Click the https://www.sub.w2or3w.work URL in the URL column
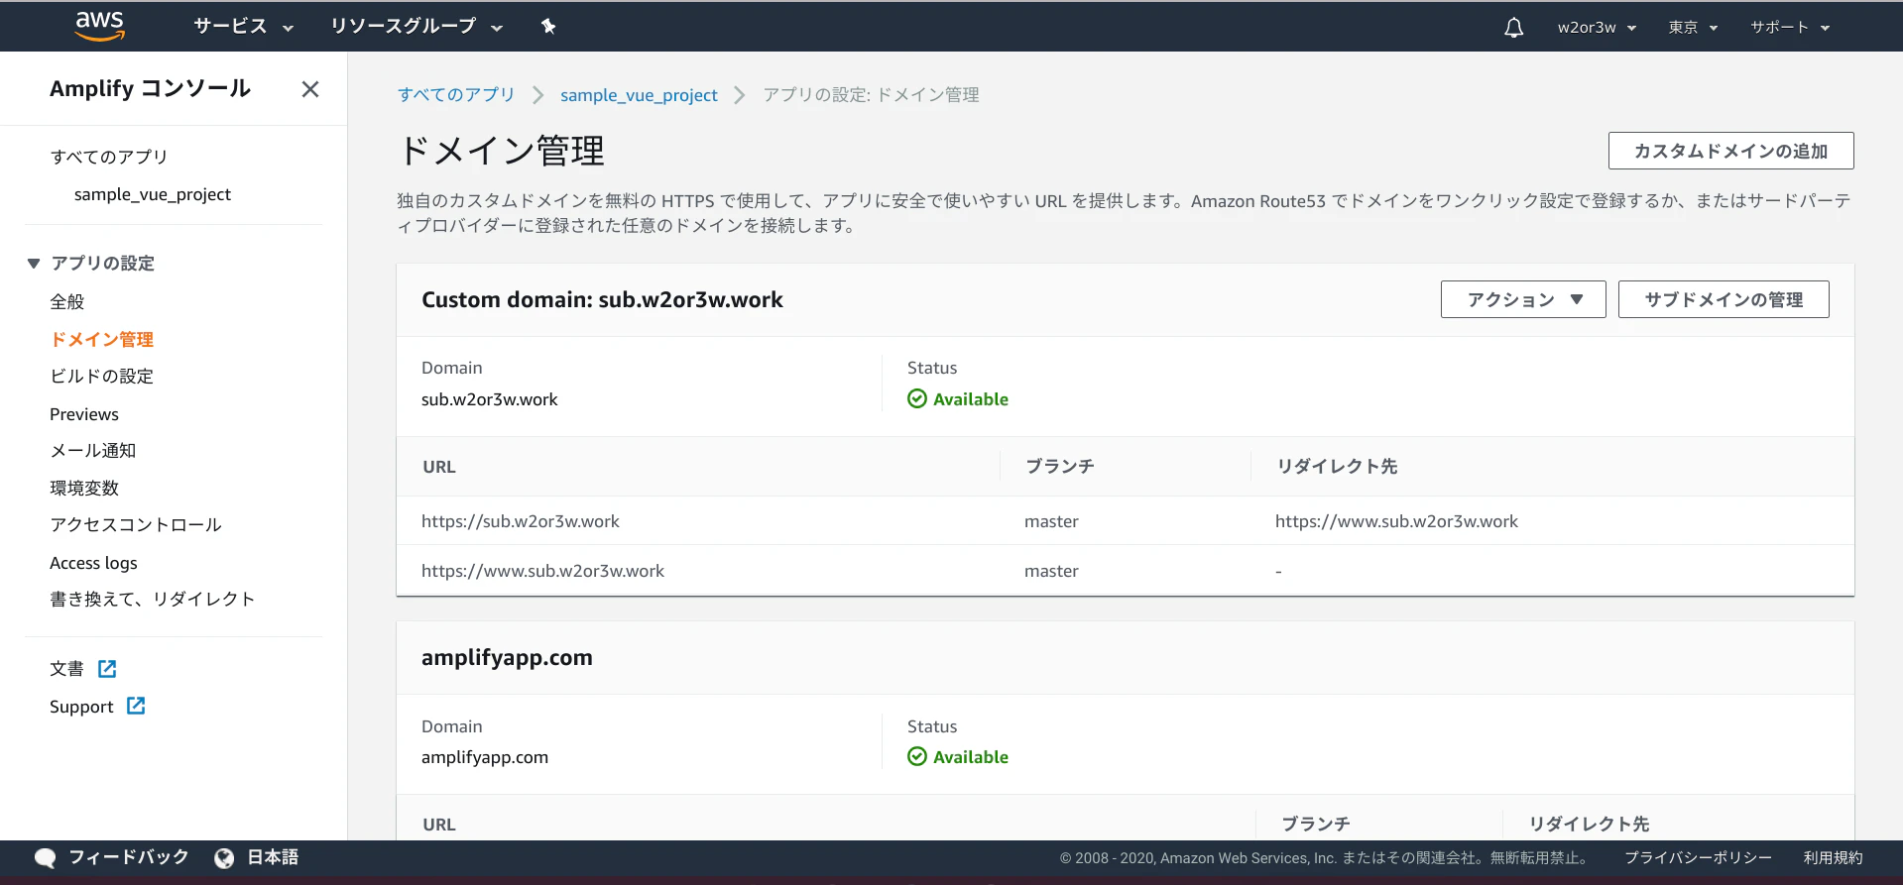The height and width of the screenshot is (885, 1903). coord(542,571)
